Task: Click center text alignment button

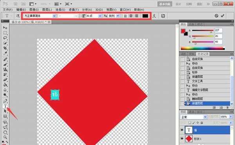Action: click(131, 16)
